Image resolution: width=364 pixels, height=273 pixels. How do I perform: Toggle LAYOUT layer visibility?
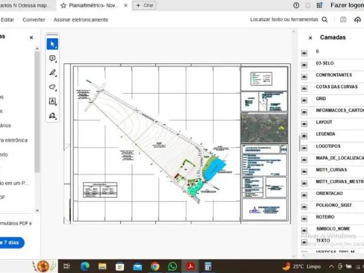(304, 124)
